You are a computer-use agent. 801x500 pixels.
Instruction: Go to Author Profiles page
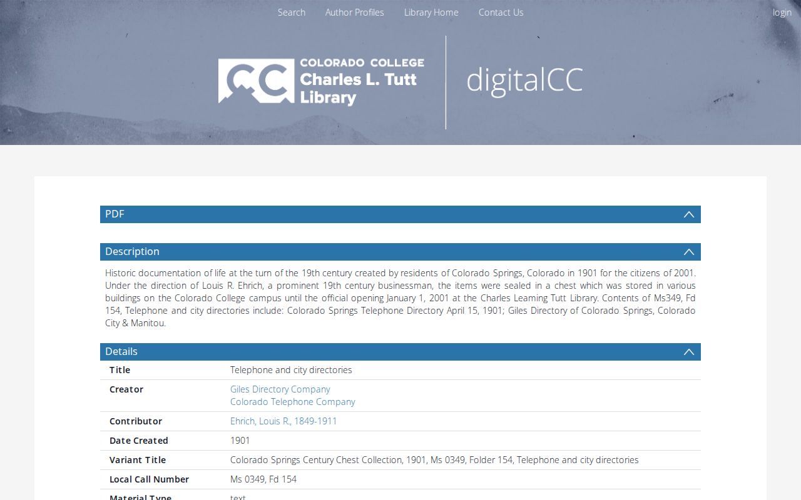click(x=355, y=12)
